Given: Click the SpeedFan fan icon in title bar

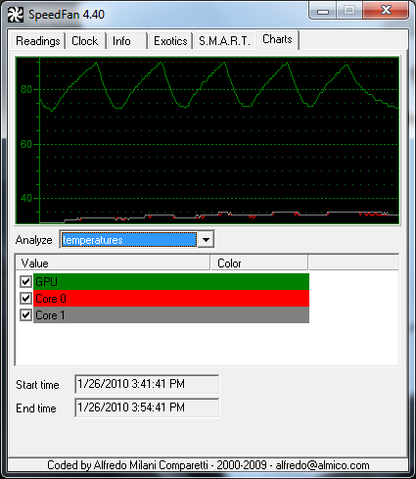Looking at the screenshot, I should point(16,15).
